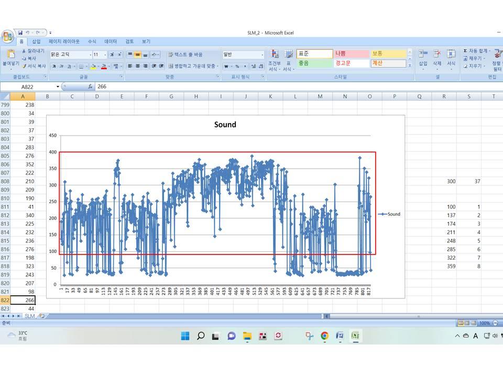Open Formulas (수식) tab
Viewport: 503px width, 377px height.
[x=92, y=41]
